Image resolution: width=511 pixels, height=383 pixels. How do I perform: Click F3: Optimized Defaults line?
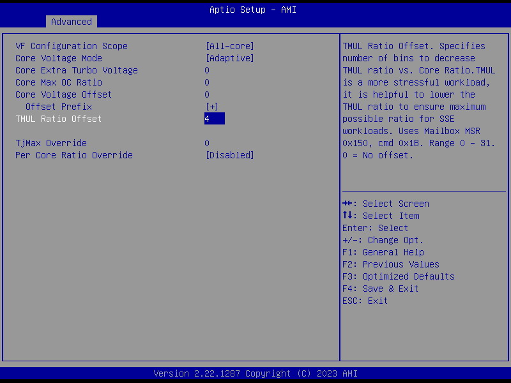(x=398, y=276)
